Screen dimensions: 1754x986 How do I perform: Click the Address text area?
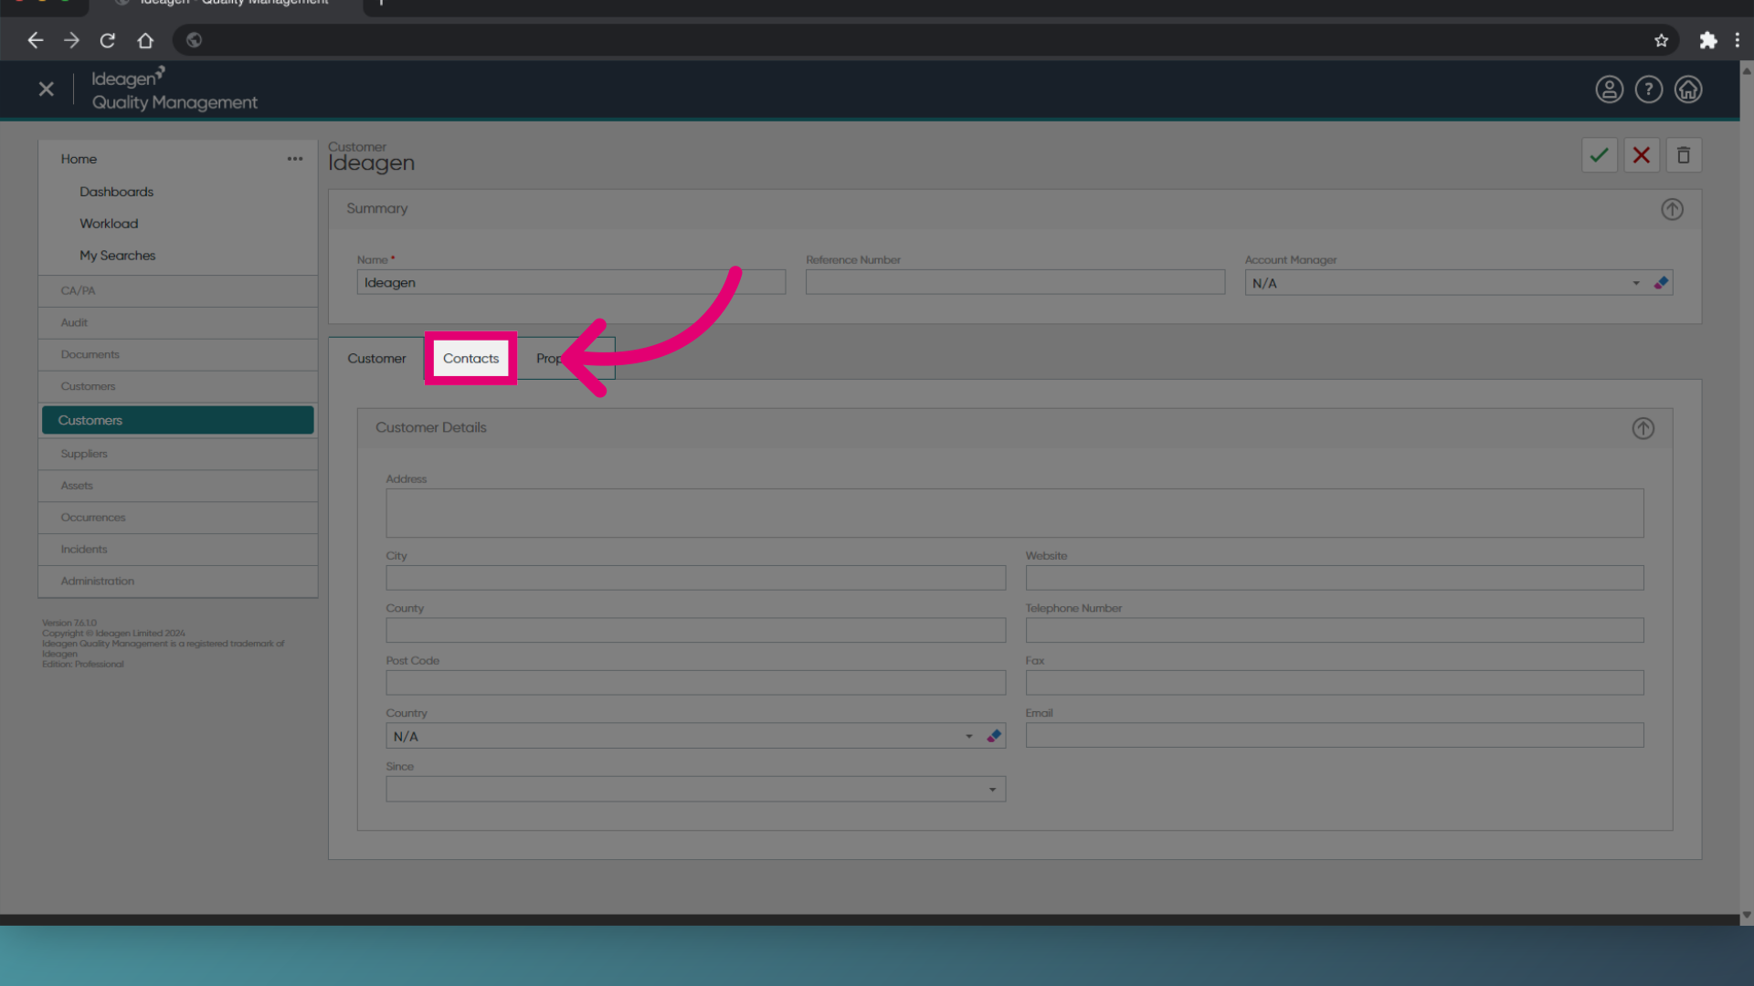point(1014,513)
